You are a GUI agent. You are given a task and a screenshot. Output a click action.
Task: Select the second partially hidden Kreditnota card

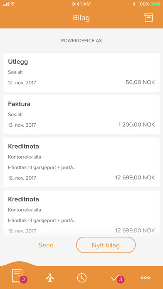81,214
